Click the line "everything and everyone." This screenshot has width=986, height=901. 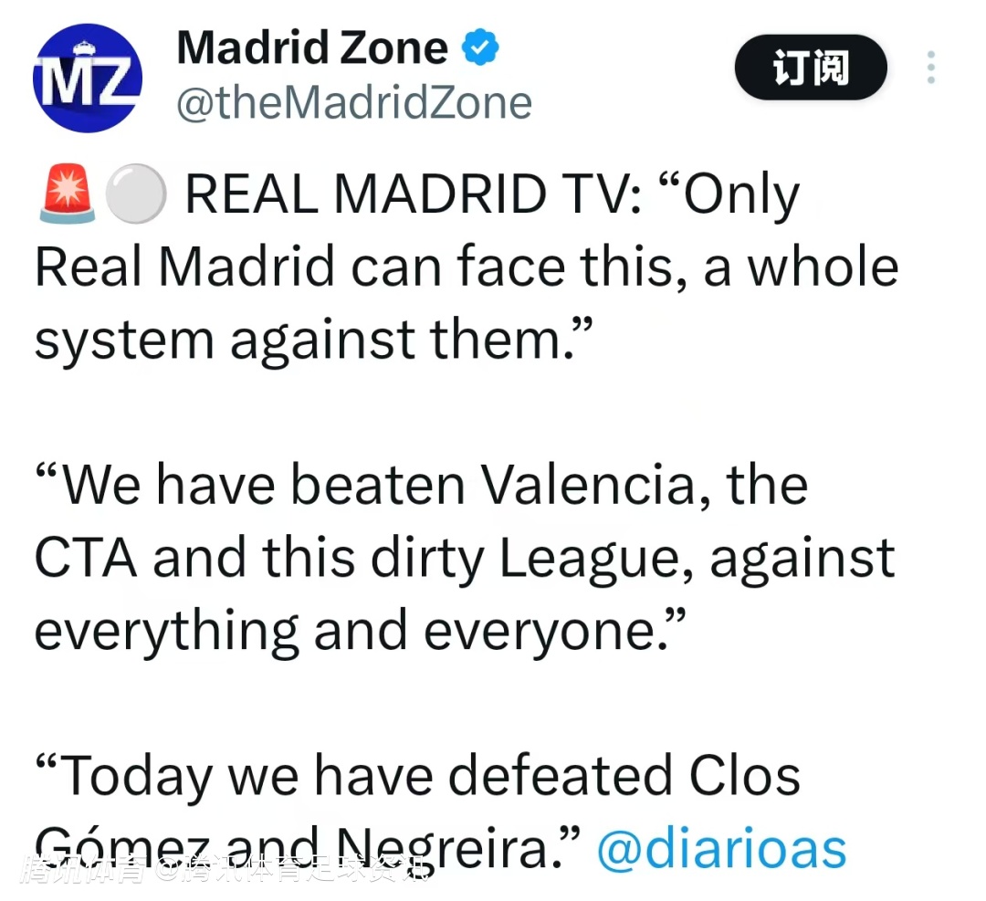coord(360,629)
